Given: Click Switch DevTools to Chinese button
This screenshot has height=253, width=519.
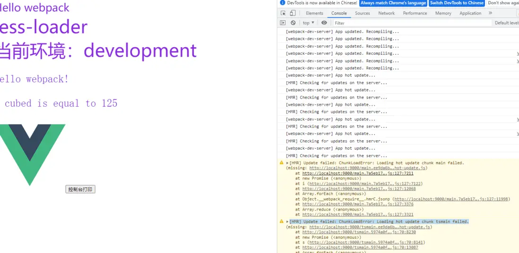Looking at the screenshot, I should pyautogui.click(x=457, y=3).
